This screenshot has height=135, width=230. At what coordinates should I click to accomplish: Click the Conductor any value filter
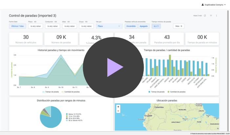[52, 26]
